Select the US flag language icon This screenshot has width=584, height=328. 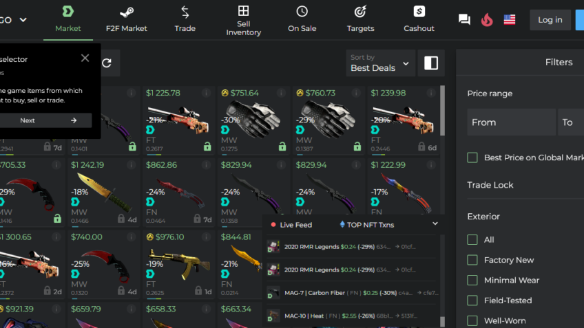pos(510,20)
